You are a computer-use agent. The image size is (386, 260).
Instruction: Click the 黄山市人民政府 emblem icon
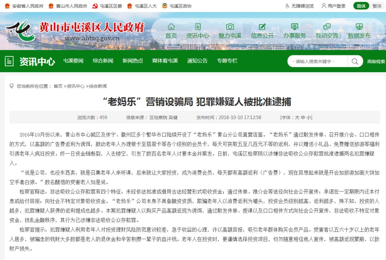[51, 6]
